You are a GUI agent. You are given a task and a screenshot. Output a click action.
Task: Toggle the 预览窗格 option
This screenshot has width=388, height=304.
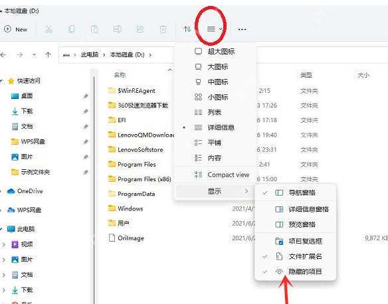296,224
